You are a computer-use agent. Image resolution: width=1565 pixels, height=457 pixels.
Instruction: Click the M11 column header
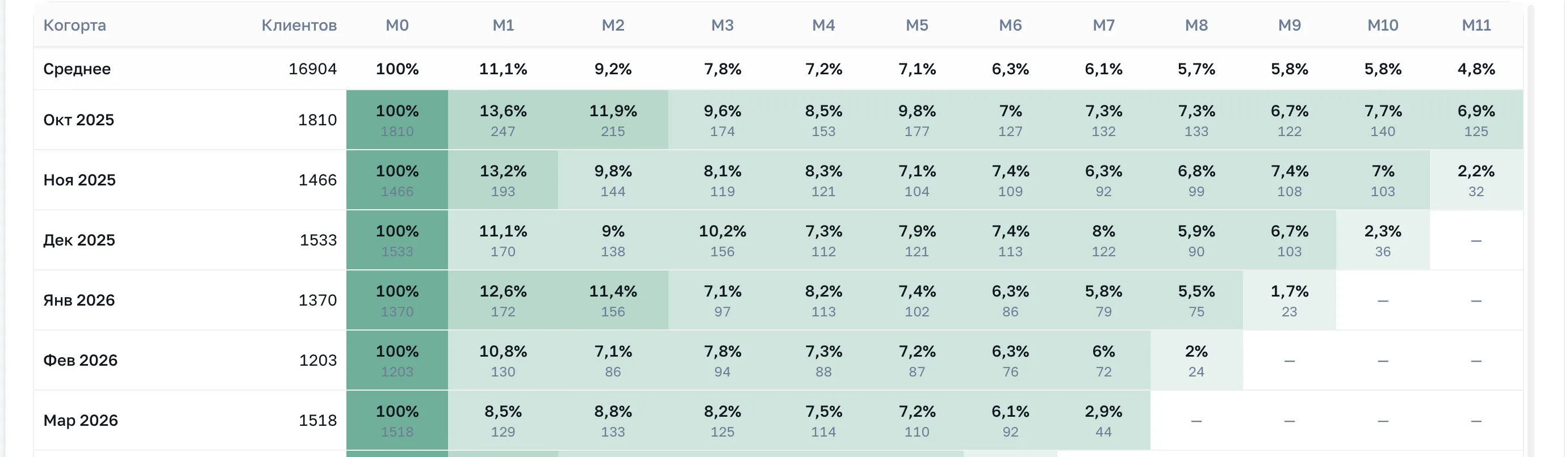click(x=1476, y=25)
